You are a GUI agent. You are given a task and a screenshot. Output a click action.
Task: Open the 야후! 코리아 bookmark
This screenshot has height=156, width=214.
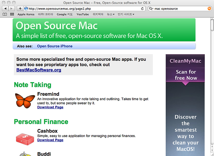click(45, 14)
